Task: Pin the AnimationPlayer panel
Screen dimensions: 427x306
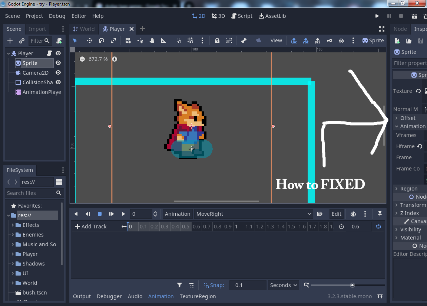Action: click(380, 214)
